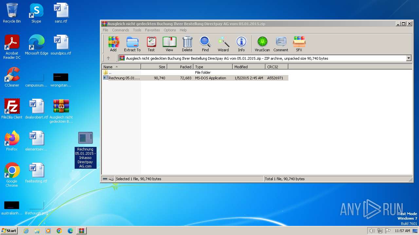This screenshot has width=419, height=235.
Task: Sort by Modified column header
Action: click(249, 67)
